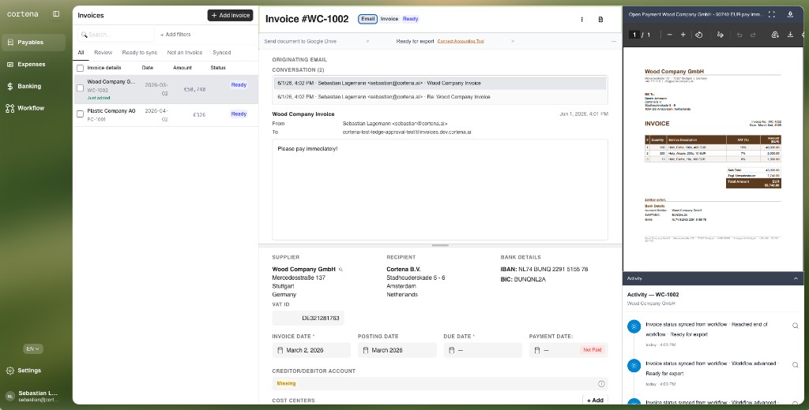809x410 pixels.
Task: Click the Missing creditor/debitor account field
Action: coord(440,384)
